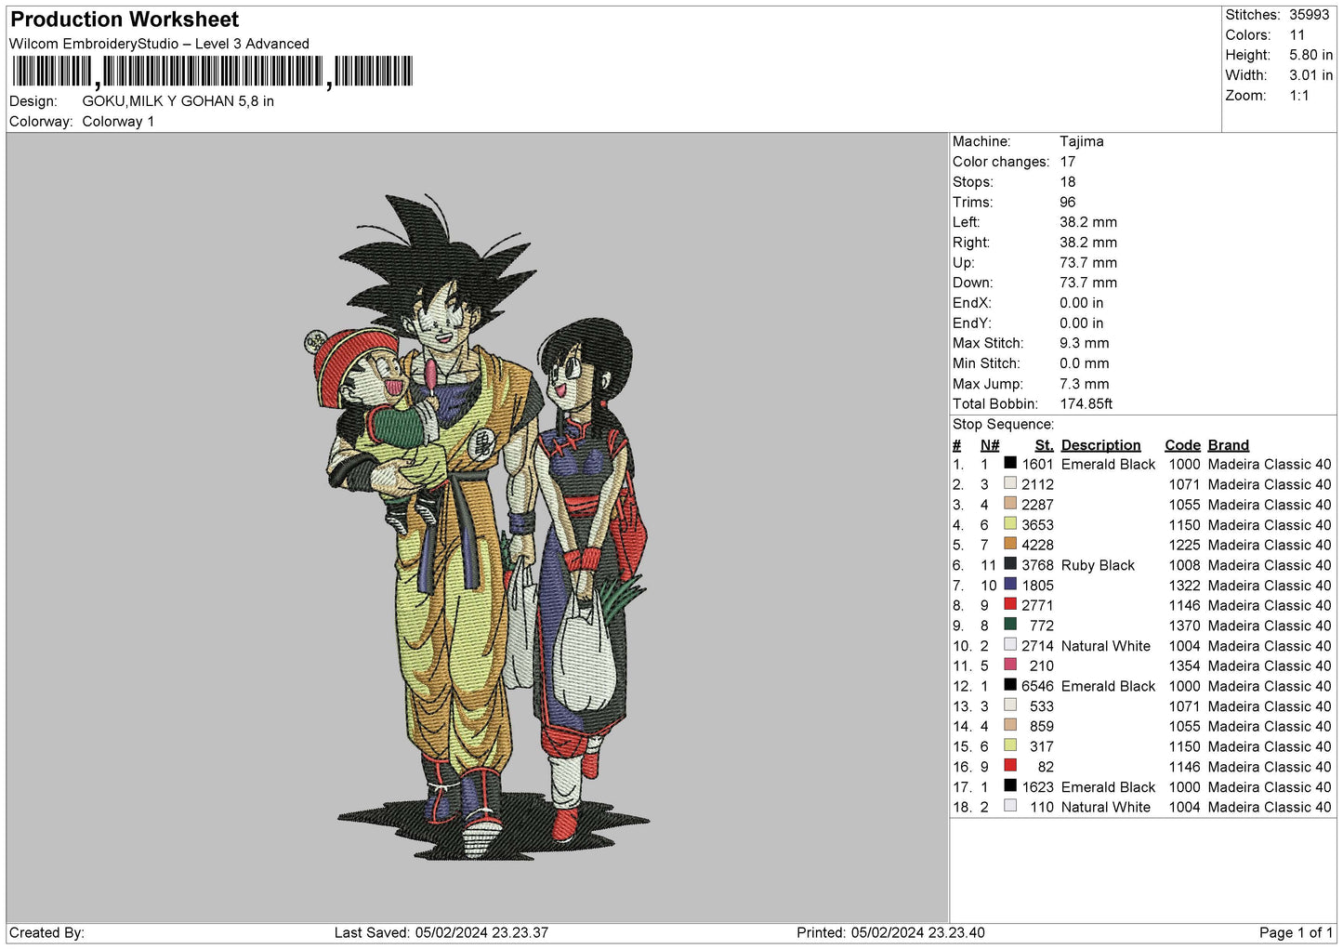The image size is (1343, 949).
Task: Select the Max Stitch value '9.3 mm'
Action: click(1085, 343)
